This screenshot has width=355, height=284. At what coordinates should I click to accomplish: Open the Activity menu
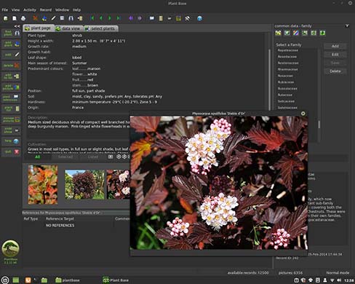coord(30,10)
